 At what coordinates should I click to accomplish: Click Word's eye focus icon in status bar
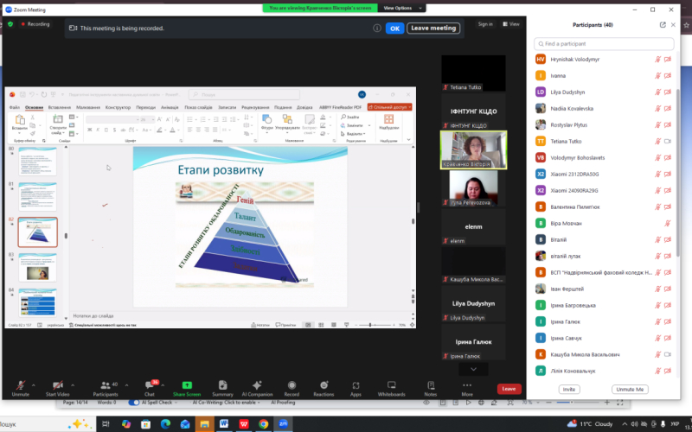point(426,403)
